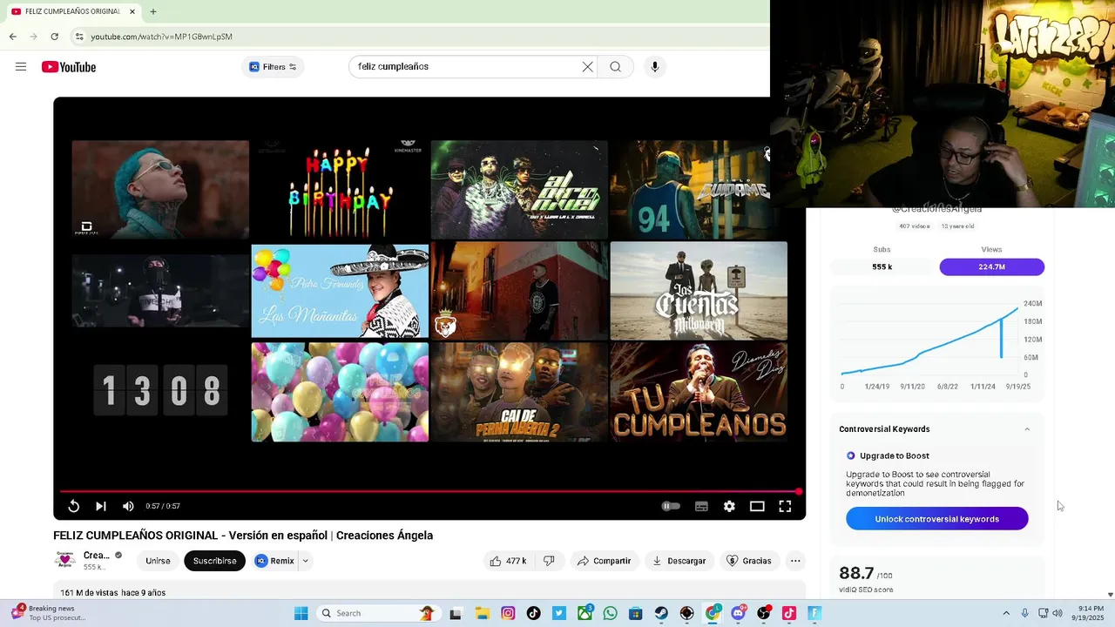Send thanks with Gracias button
The image size is (1115, 627).
tap(749, 561)
